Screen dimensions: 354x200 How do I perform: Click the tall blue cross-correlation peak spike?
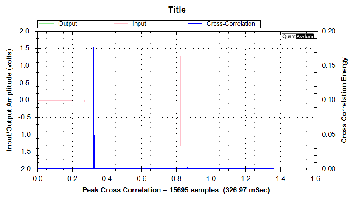(x=94, y=108)
